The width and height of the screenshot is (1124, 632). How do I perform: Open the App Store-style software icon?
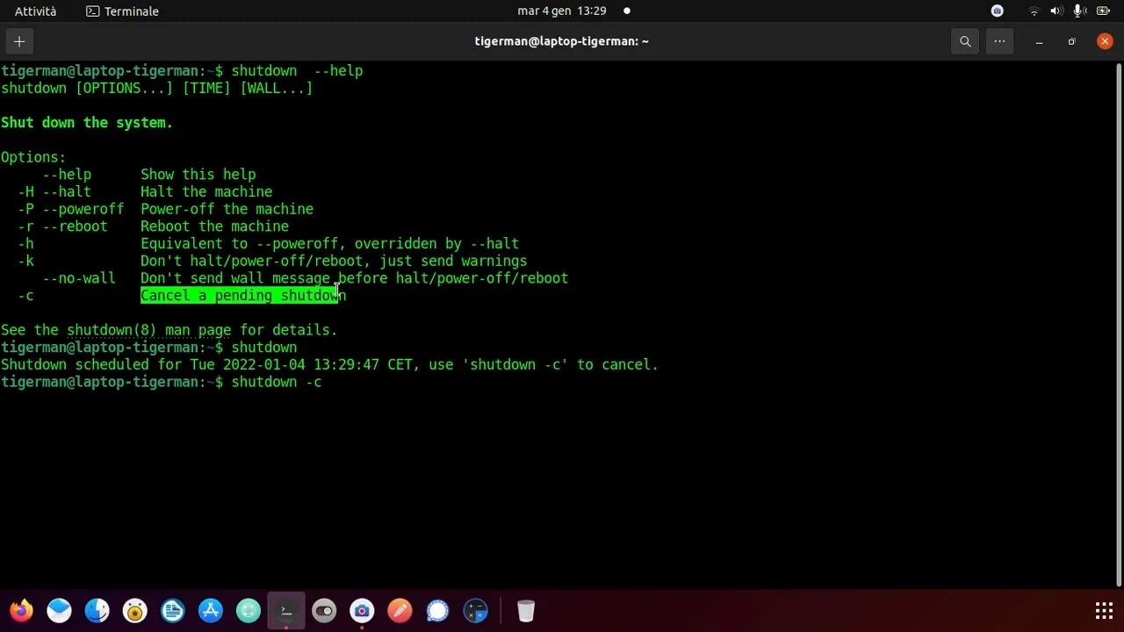[x=211, y=611]
